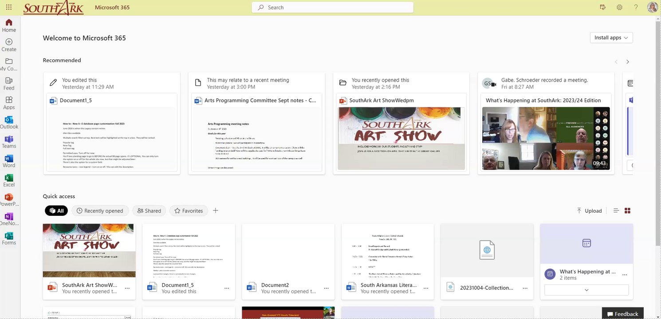Image resolution: width=661 pixels, height=319 pixels.
Task: Go to previous recommended items arrow
Action: click(616, 62)
